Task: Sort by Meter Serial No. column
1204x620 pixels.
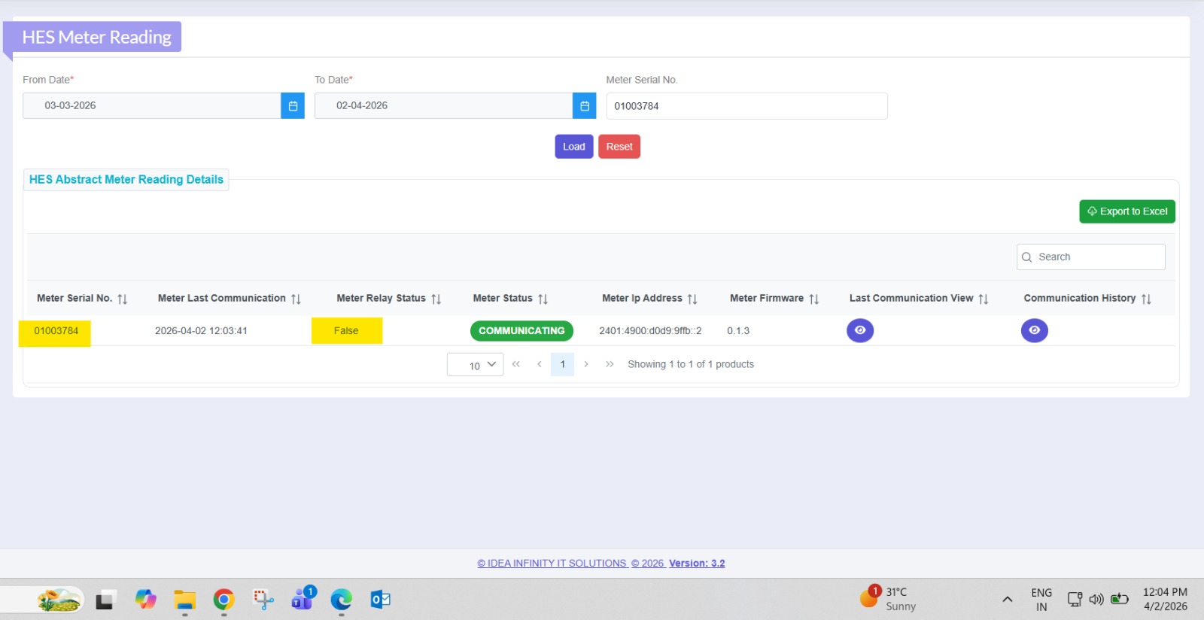Action: 123,299
